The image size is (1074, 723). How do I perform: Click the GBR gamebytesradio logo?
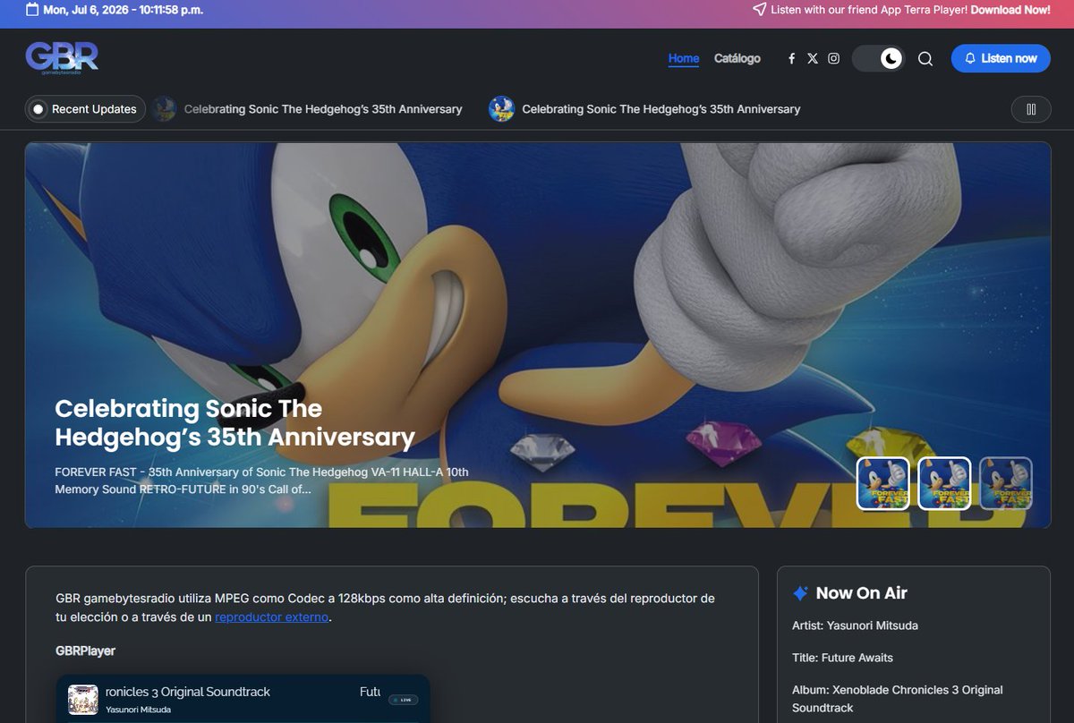point(62,57)
